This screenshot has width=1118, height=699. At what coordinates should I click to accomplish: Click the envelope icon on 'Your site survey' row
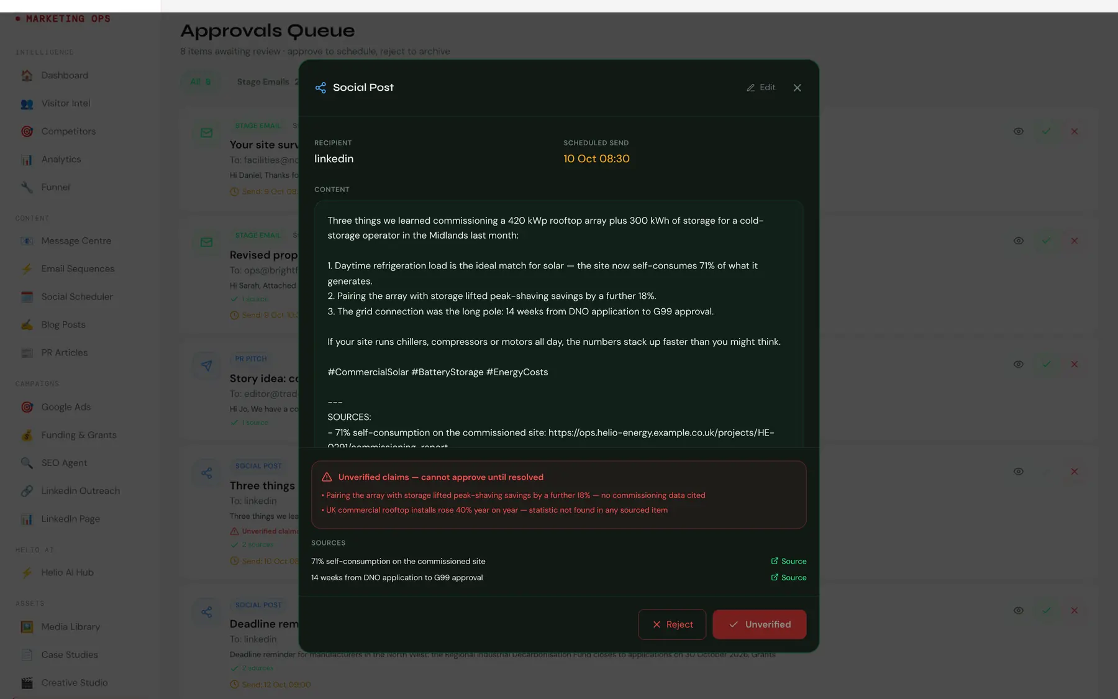point(207,132)
